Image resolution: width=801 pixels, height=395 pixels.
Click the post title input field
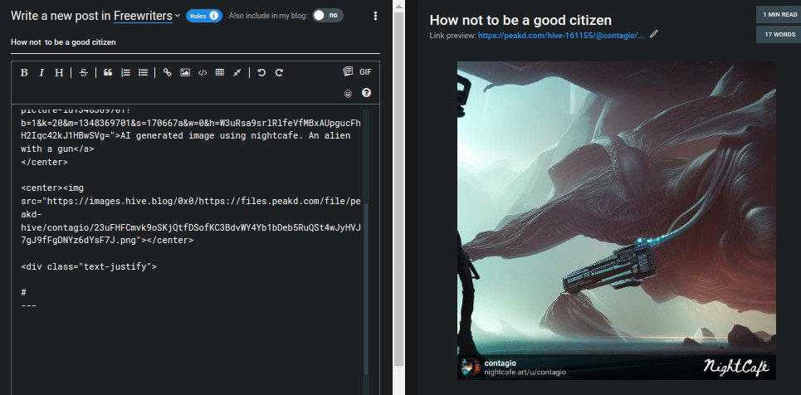[x=195, y=42]
